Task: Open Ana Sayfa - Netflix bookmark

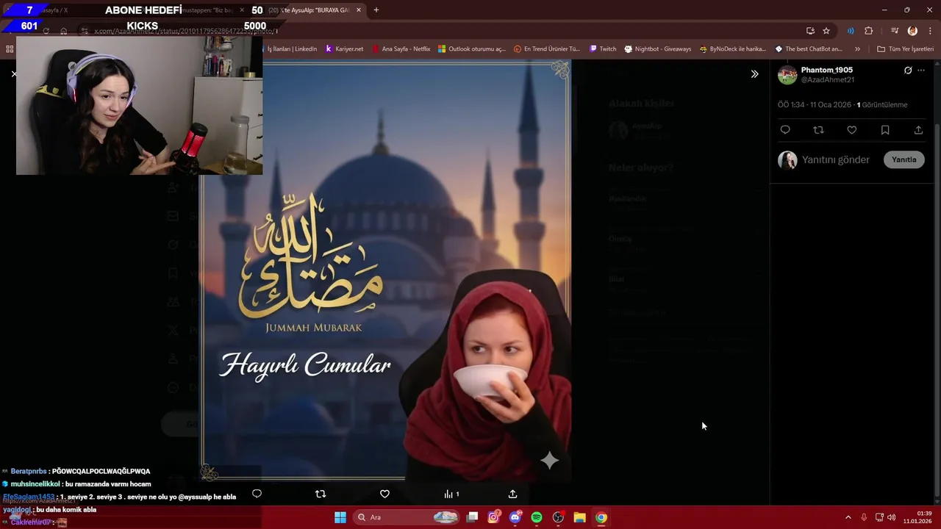Action: (x=401, y=49)
